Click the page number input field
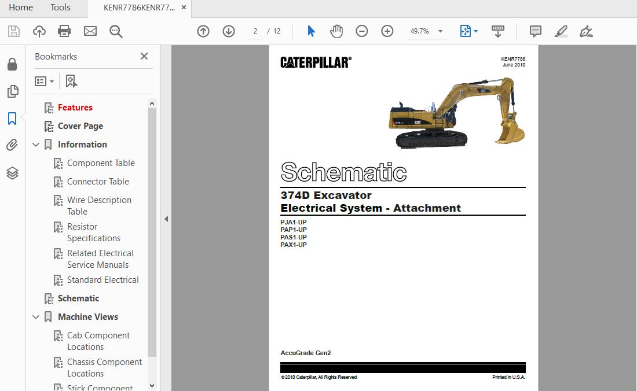Image resolution: width=637 pixels, height=391 pixels. click(x=255, y=31)
